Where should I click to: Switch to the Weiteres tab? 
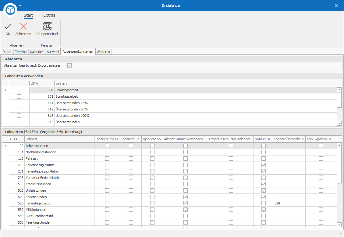[x=103, y=52]
